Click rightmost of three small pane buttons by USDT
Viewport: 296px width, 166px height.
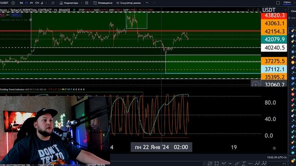(258, 10)
